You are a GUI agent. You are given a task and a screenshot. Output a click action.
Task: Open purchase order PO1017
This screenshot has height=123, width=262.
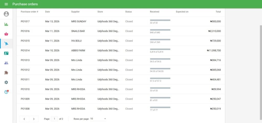[25, 21]
